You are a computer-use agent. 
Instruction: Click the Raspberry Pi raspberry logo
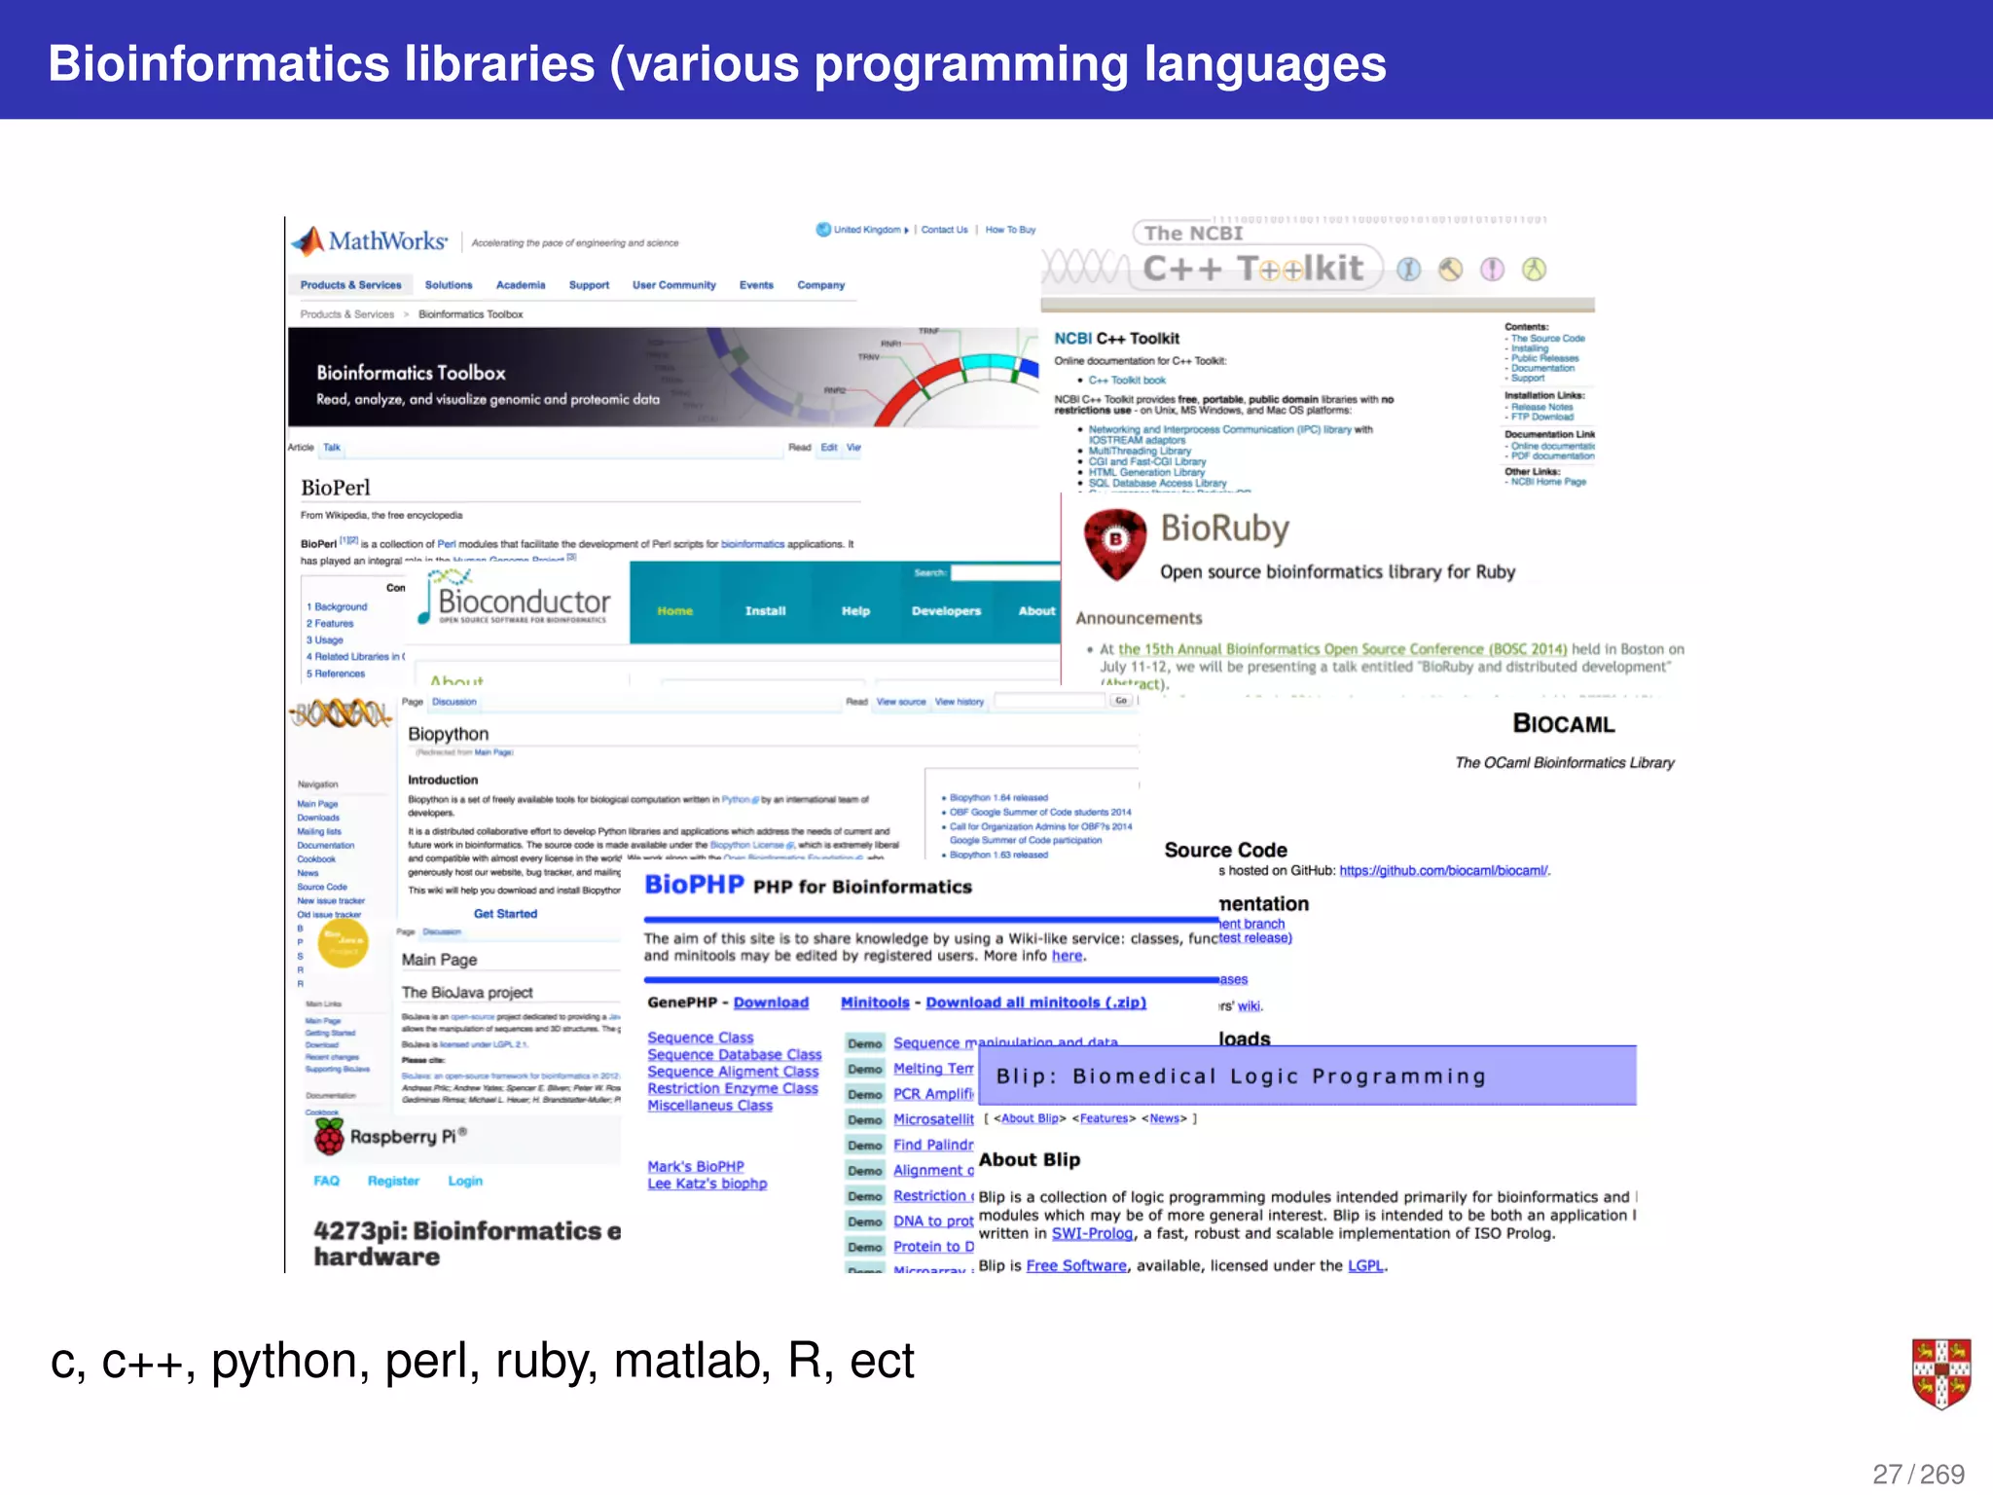point(329,1136)
